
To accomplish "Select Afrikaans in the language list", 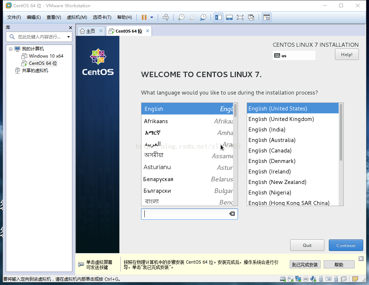I will pos(187,121).
